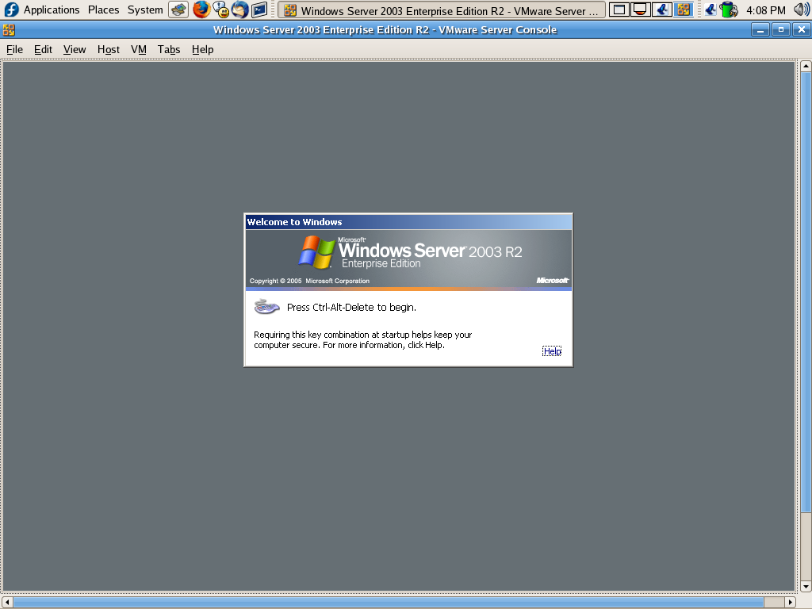
Task: Open the View menu
Action: click(x=75, y=49)
